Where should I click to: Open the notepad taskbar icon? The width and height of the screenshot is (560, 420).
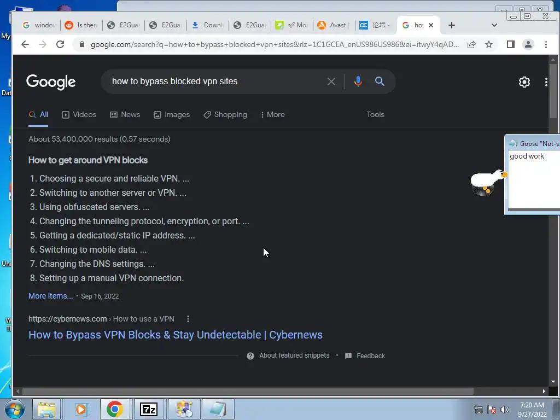click(218, 409)
